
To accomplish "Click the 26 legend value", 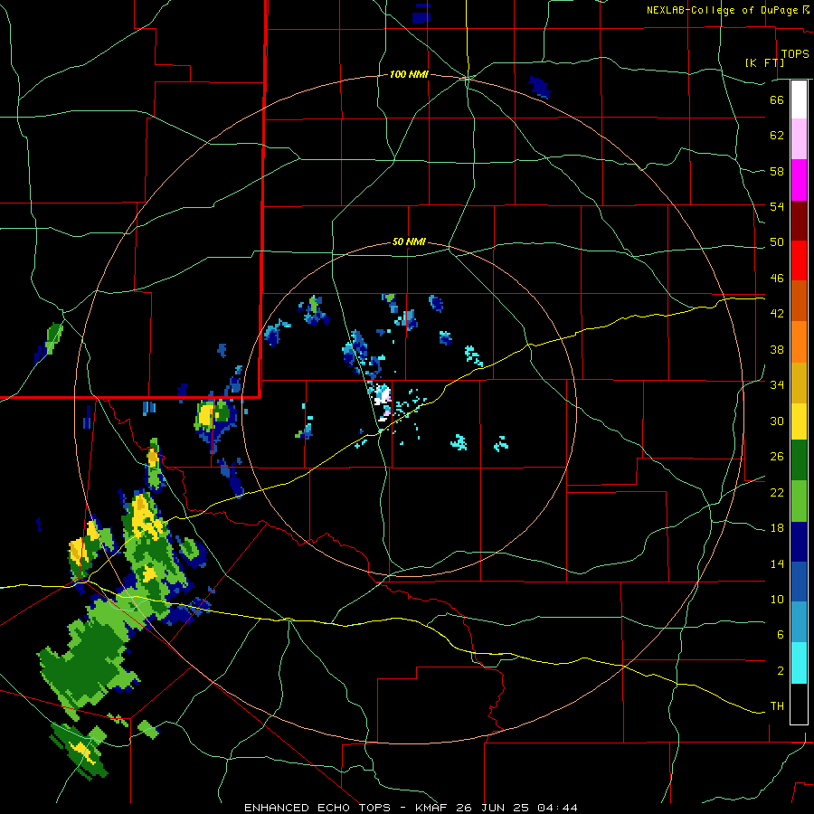I will [777, 457].
